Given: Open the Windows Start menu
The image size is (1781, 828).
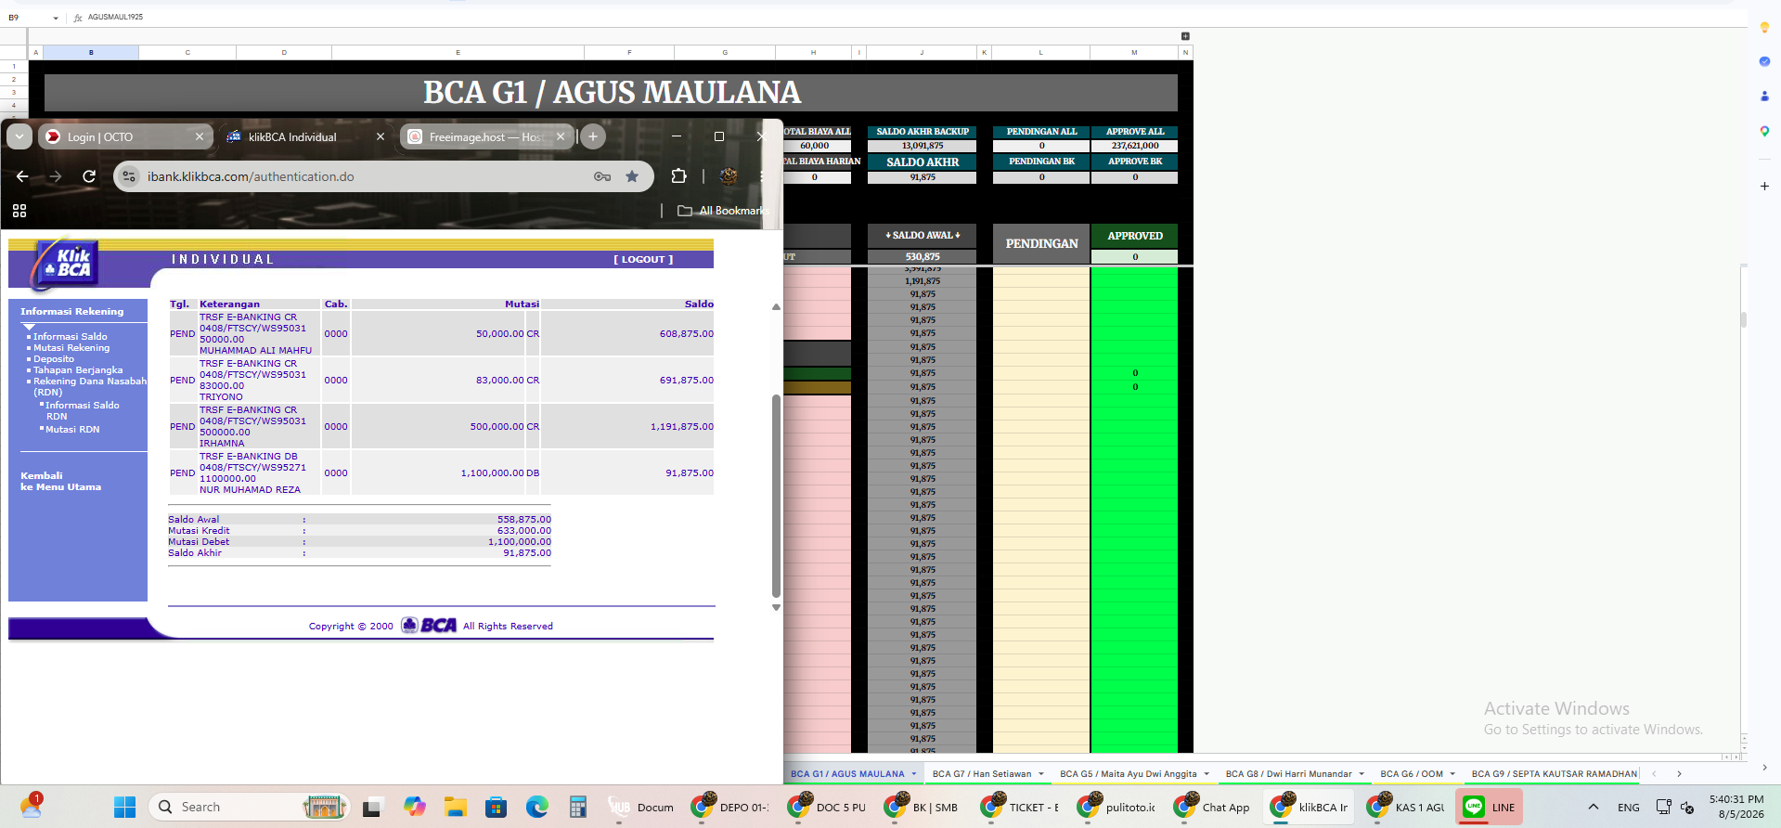Looking at the screenshot, I should tap(124, 807).
